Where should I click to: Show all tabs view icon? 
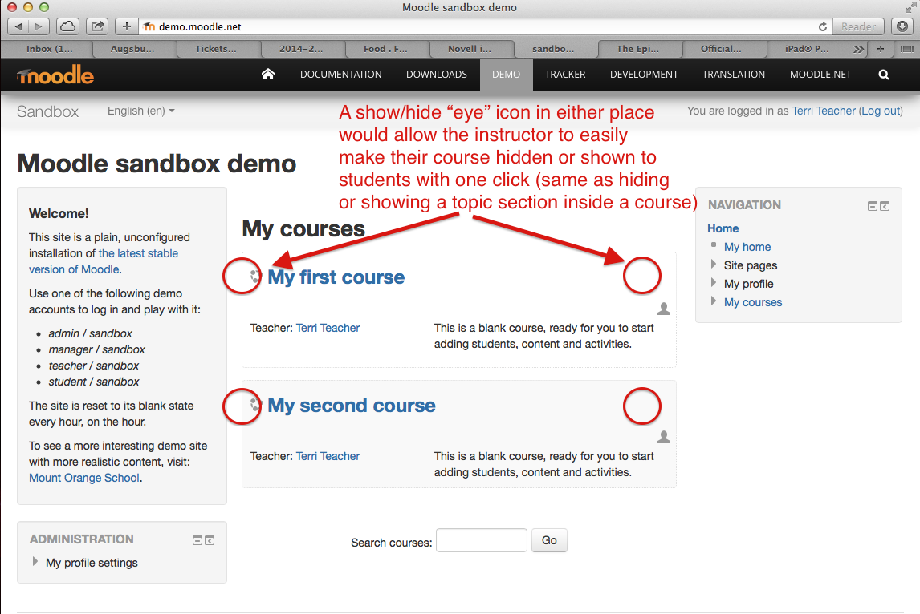click(906, 49)
